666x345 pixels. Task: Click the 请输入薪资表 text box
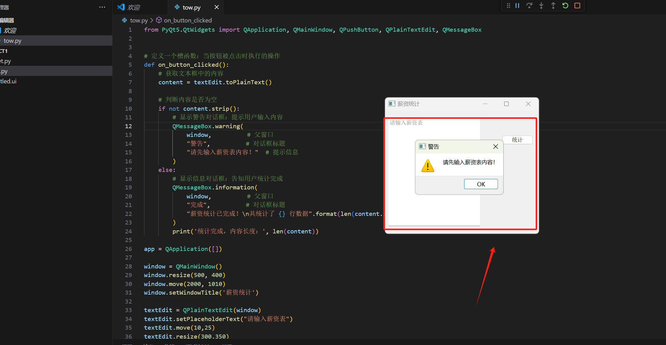(434, 172)
